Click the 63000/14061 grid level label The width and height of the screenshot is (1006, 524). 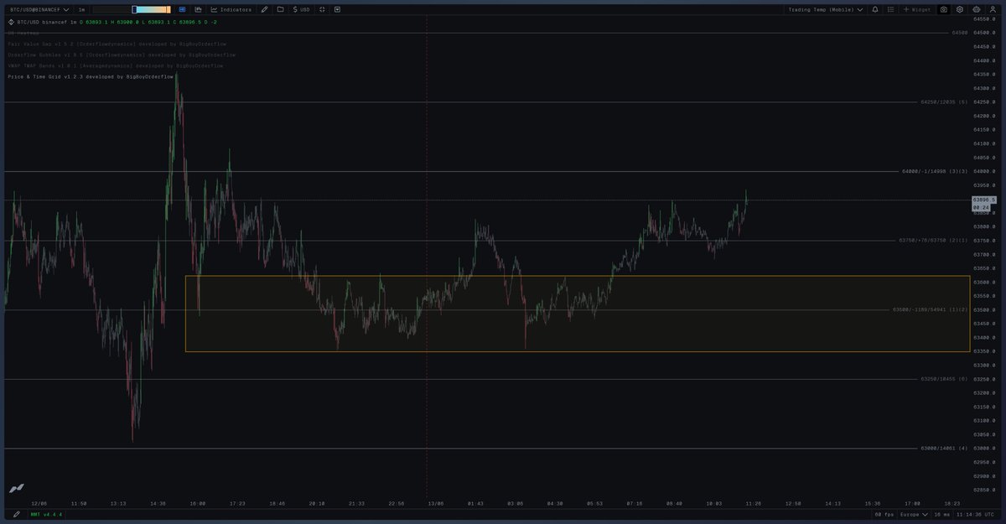(x=942, y=449)
